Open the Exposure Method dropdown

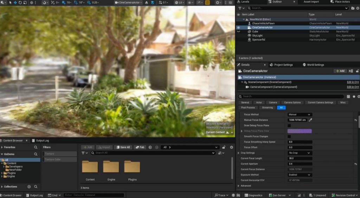point(300,175)
